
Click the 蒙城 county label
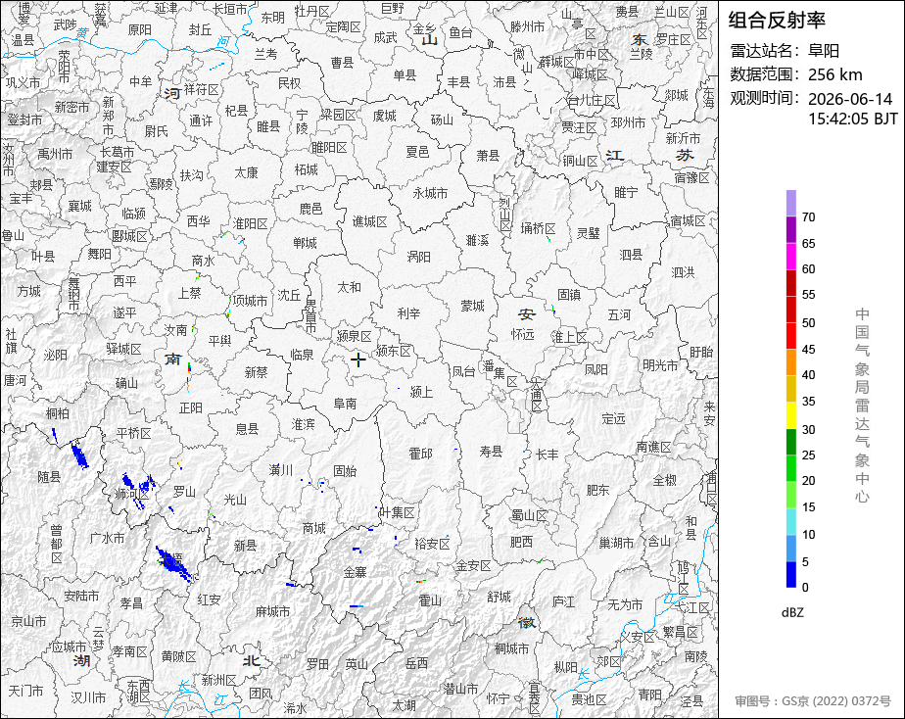pos(472,306)
